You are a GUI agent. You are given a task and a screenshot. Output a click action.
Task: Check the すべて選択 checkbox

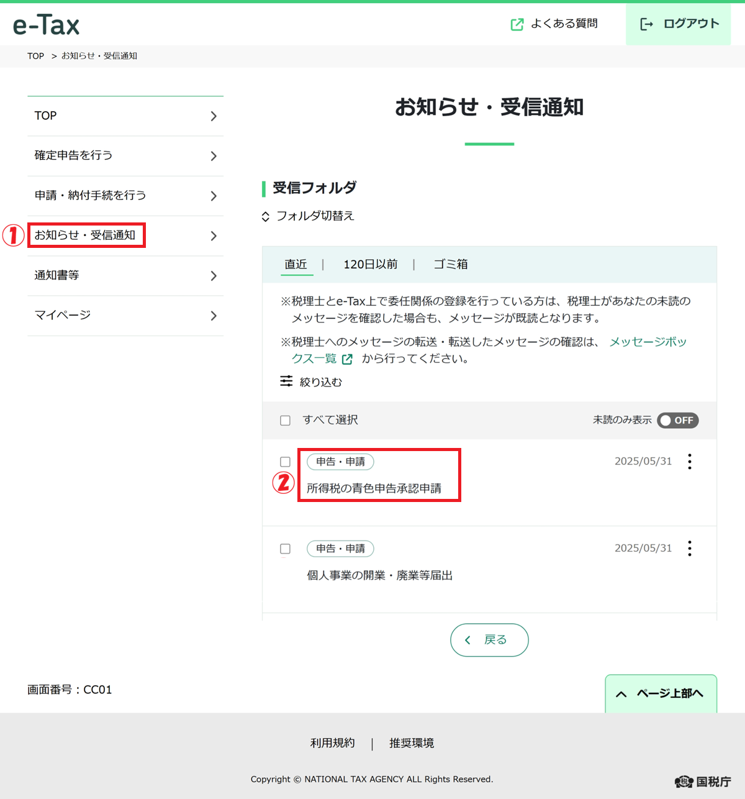(x=286, y=421)
